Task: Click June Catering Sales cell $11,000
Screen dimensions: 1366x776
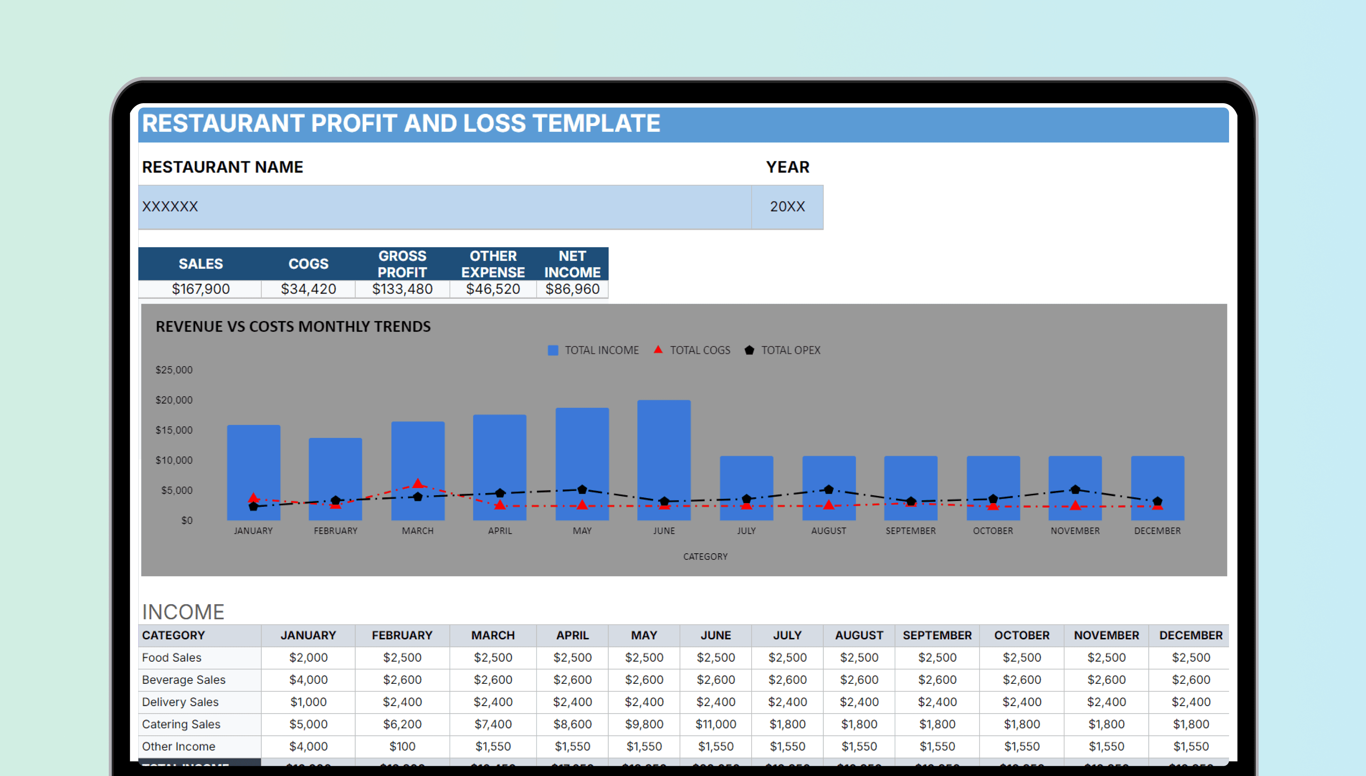Action: click(x=716, y=724)
